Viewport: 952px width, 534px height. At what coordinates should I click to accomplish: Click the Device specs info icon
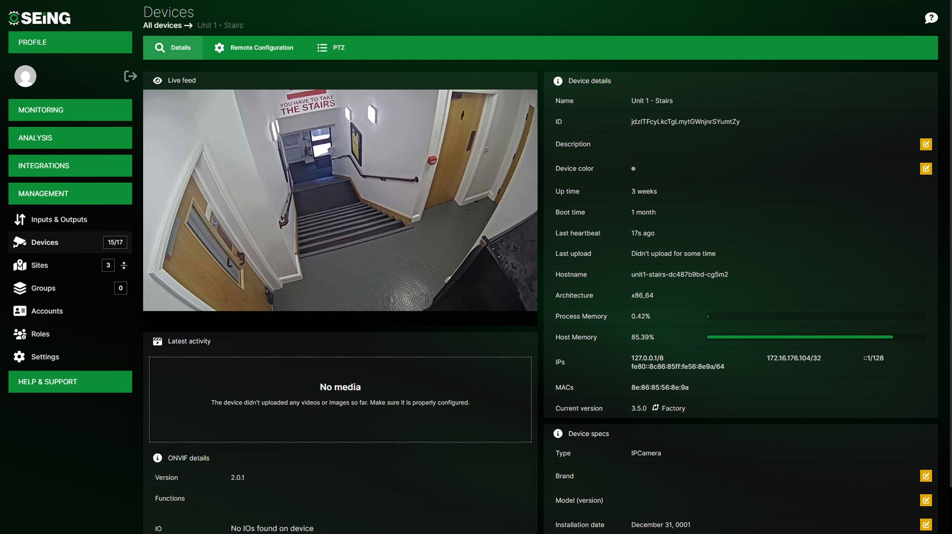pos(558,434)
